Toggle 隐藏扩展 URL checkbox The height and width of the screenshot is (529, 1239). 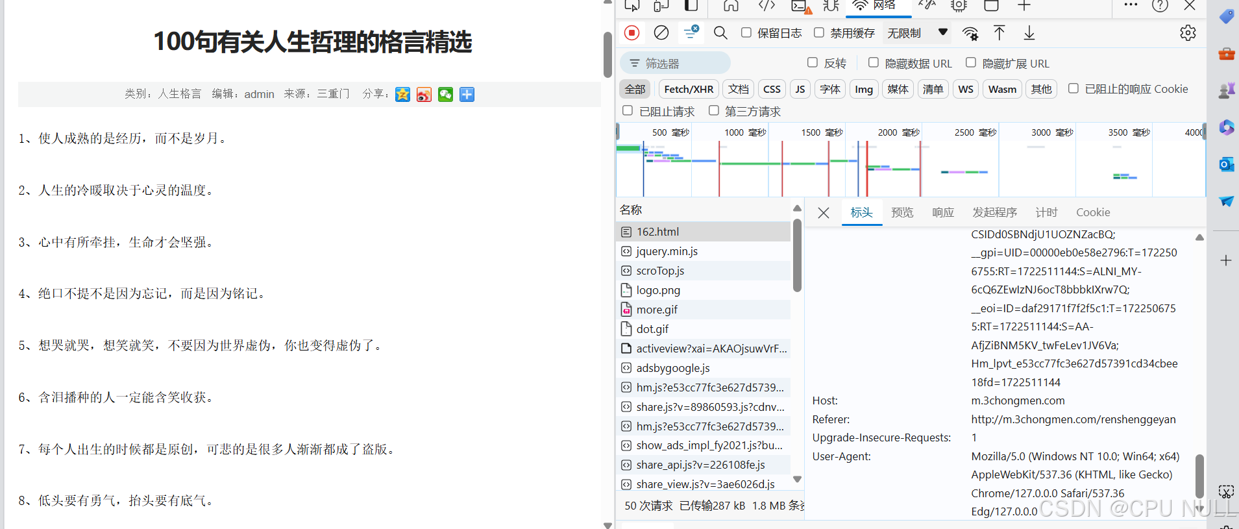tap(971, 62)
